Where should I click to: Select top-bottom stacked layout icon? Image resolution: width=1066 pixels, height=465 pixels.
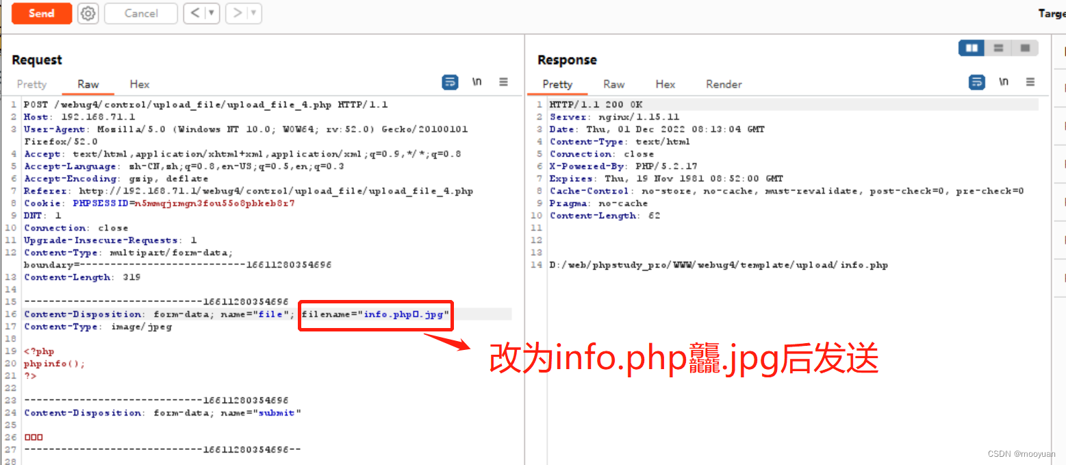click(998, 48)
